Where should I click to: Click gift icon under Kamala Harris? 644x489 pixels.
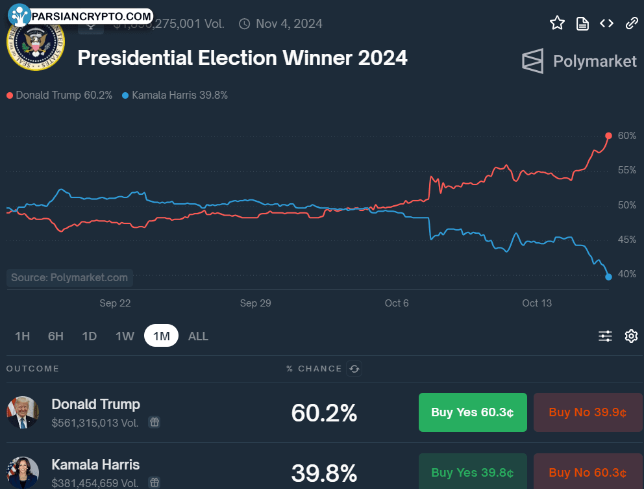(x=155, y=482)
